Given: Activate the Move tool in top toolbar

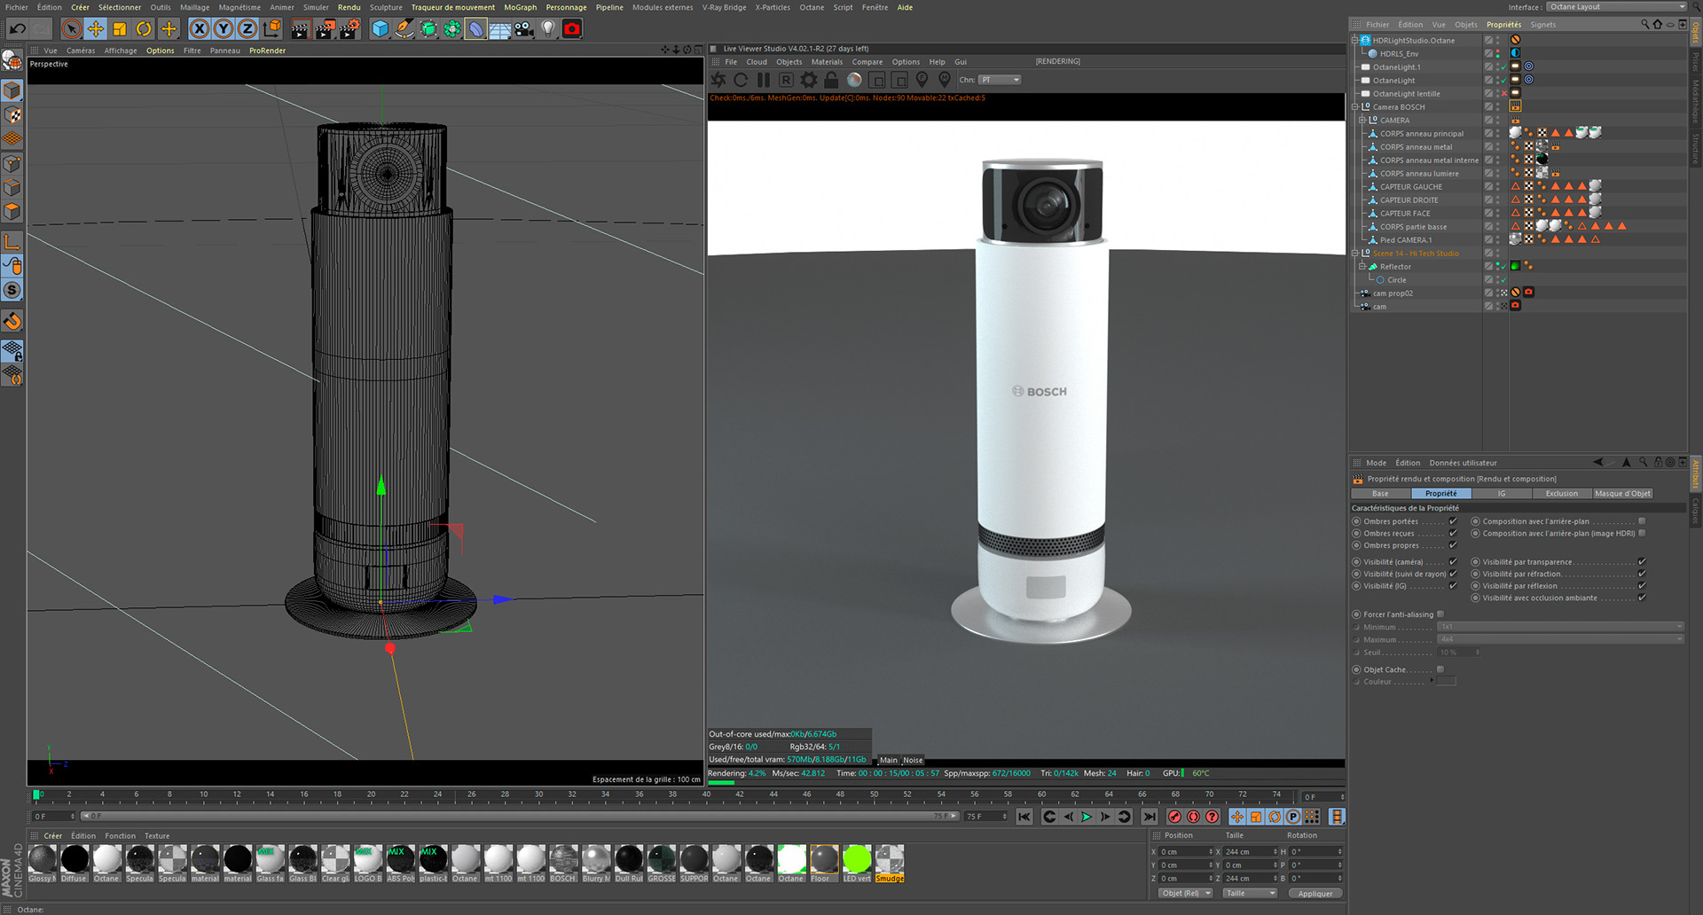Looking at the screenshot, I should click(96, 29).
